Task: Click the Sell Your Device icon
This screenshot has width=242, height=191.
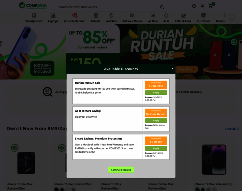Action: [132, 15]
